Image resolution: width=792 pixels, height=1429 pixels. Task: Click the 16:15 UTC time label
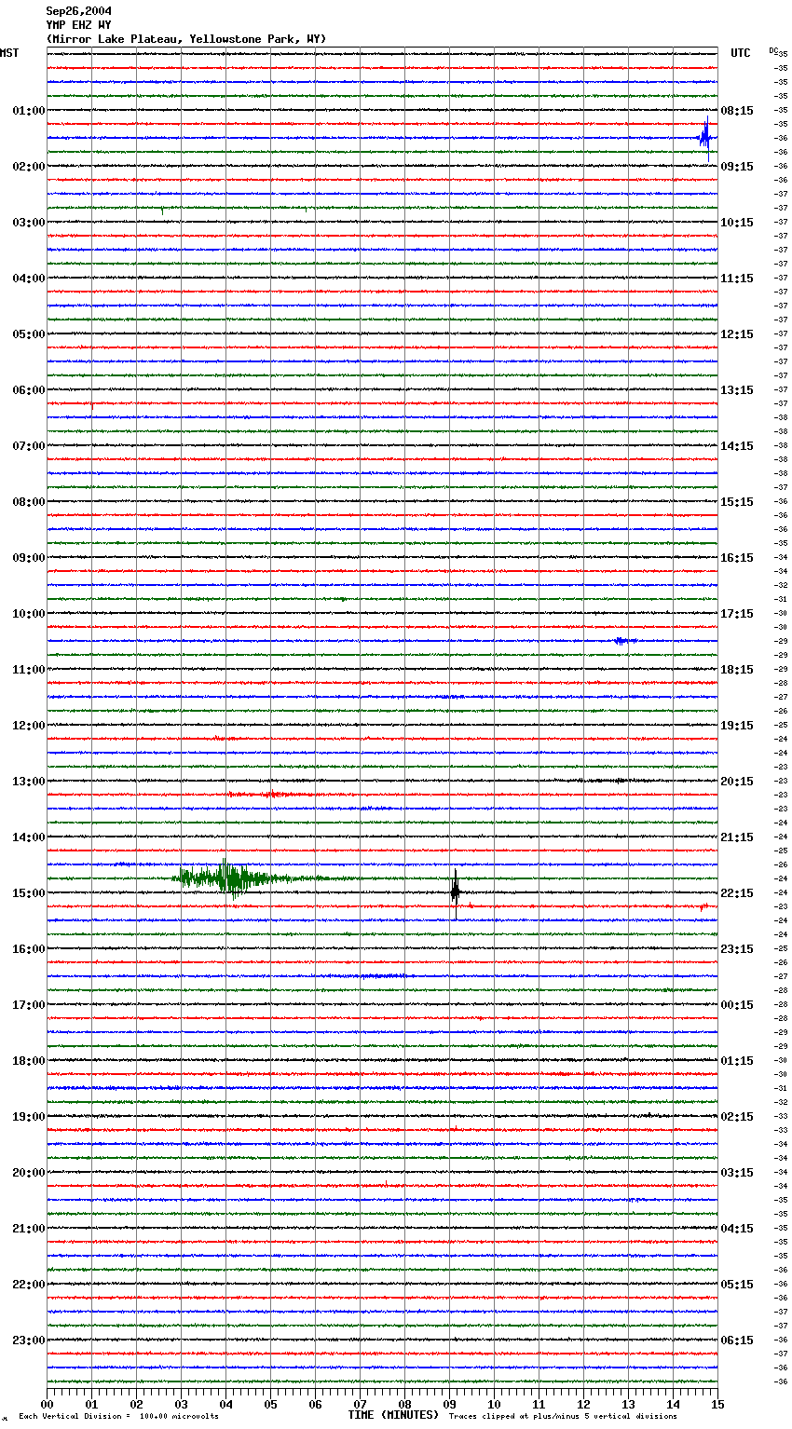click(x=737, y=558)
